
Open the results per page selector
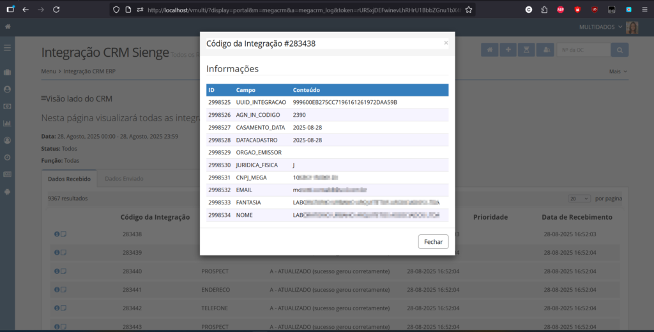[x=579, y=199]
